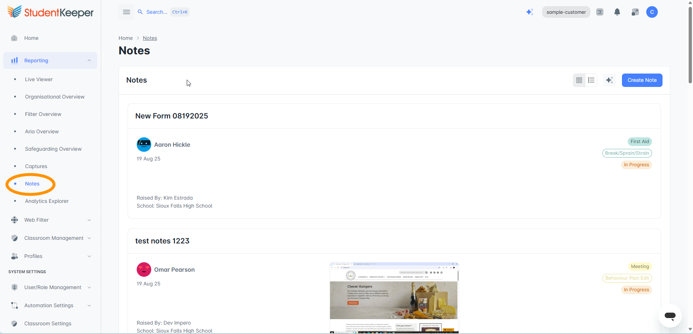Open the notifications bell
This screenshot has height=334, width=693.
(617, 12)
